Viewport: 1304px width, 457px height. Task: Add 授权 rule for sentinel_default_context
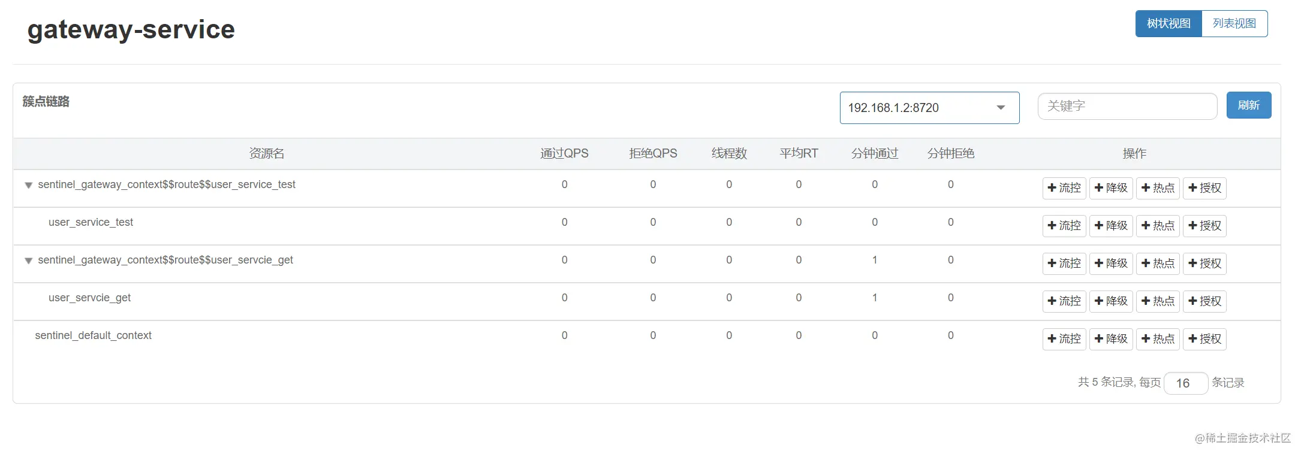coord(1204,339)
